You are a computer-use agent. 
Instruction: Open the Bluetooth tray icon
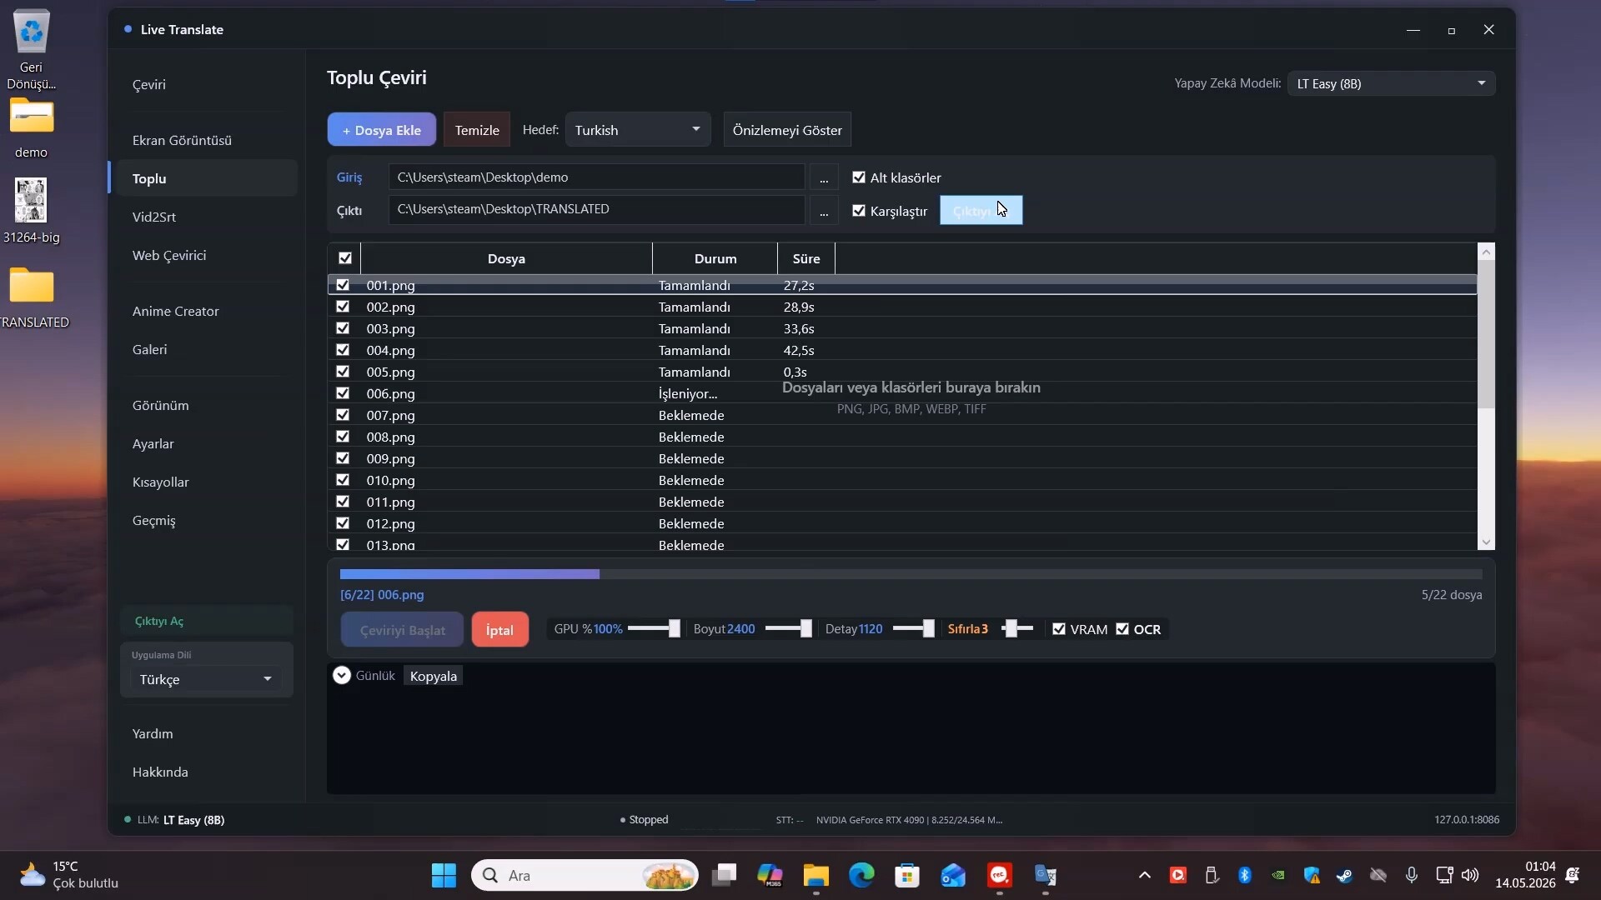click(1245, 875)
